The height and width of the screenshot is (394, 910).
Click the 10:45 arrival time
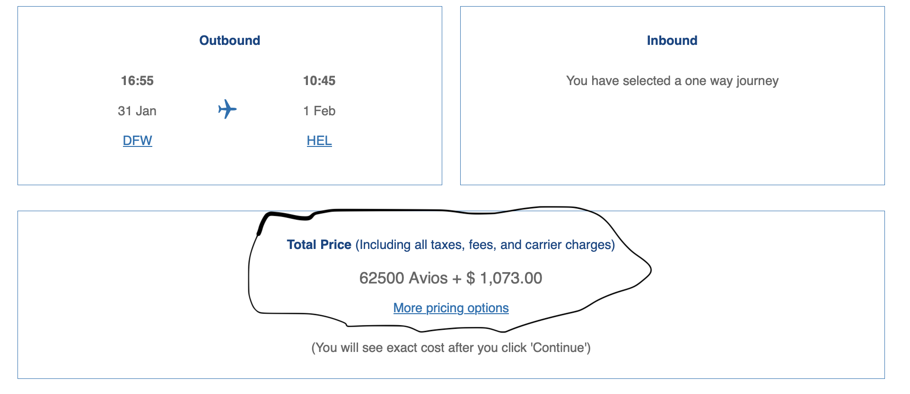[x=319, y=81]
